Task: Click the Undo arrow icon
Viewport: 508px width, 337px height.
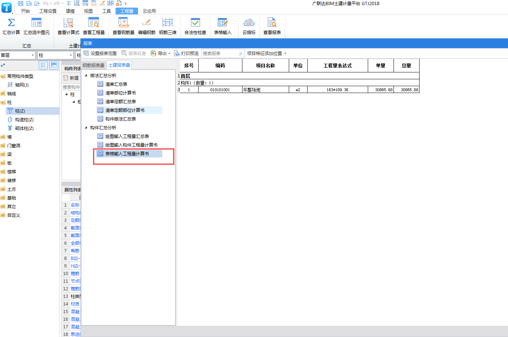Action: (x=45, y=3)
